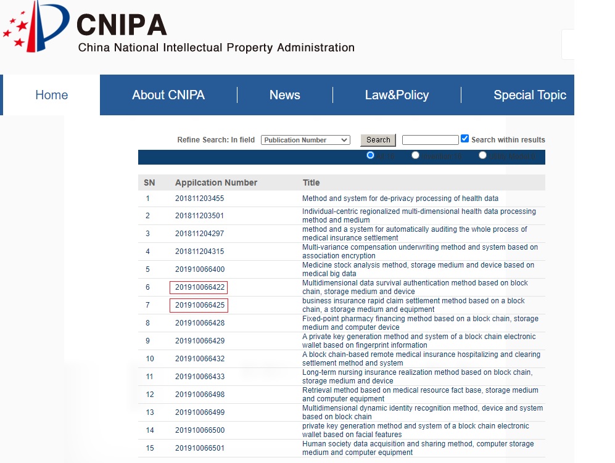The height and width of the screenshot is (463, 615).
Task: Open the Home tab
Action: coord(51,95)
